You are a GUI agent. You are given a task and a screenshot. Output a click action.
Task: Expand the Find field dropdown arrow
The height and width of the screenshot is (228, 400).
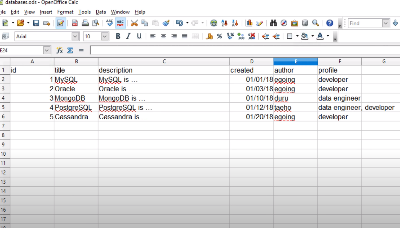pos(386,23)
